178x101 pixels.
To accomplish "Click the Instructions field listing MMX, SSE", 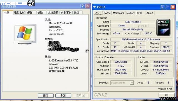I will (141, 51).
